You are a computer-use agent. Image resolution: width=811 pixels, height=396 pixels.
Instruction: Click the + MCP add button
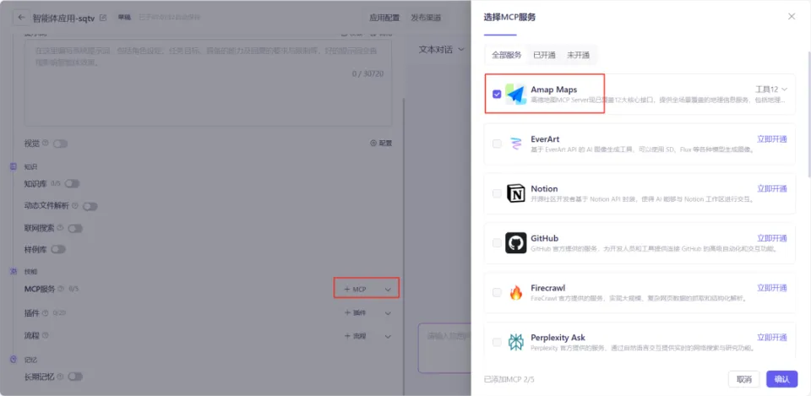(356, 290)
